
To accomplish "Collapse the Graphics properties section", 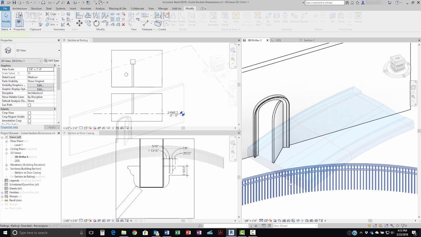I will (x=55, y=66).
